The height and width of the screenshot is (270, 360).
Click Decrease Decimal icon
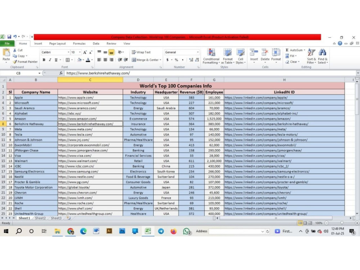pos(197,60)
